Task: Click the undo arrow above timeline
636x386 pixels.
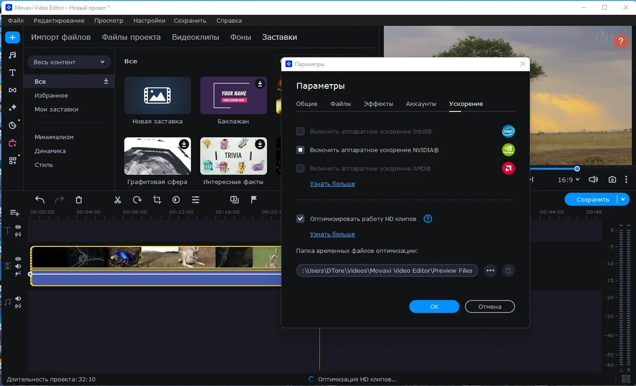Action: (x=40, y=199)
